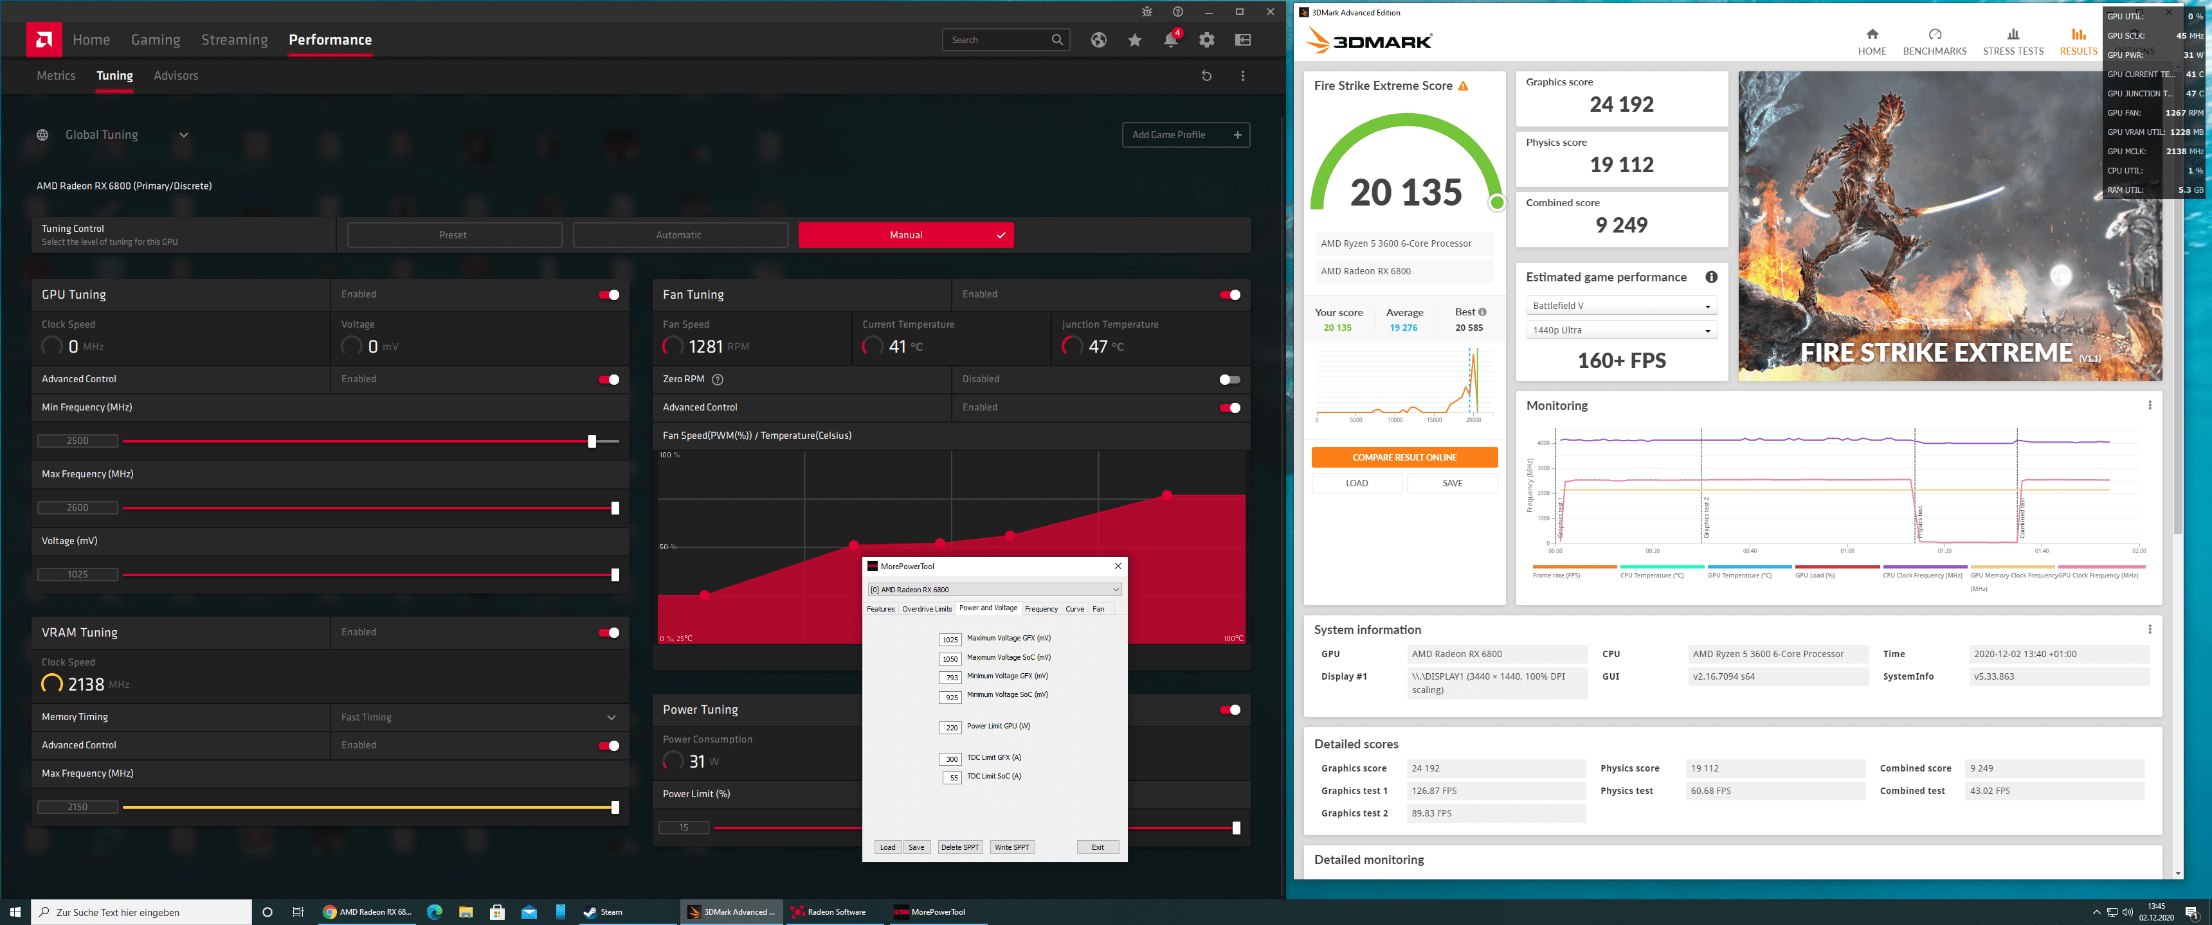The height and width of the screenshot is (925, 2212).
Task: Open Task View in taskbar
Action: click(298, 912)
